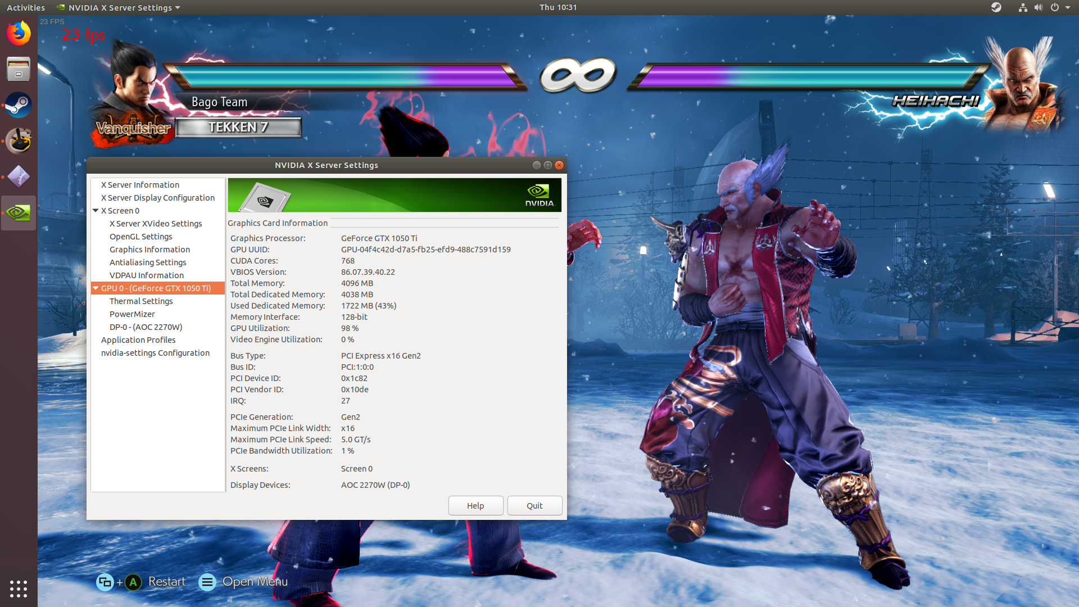This screenshot has width=1079, height=607.
Task: Click the "Display Devices:" label
Action: pyautogui.click(x=260, y=485)
